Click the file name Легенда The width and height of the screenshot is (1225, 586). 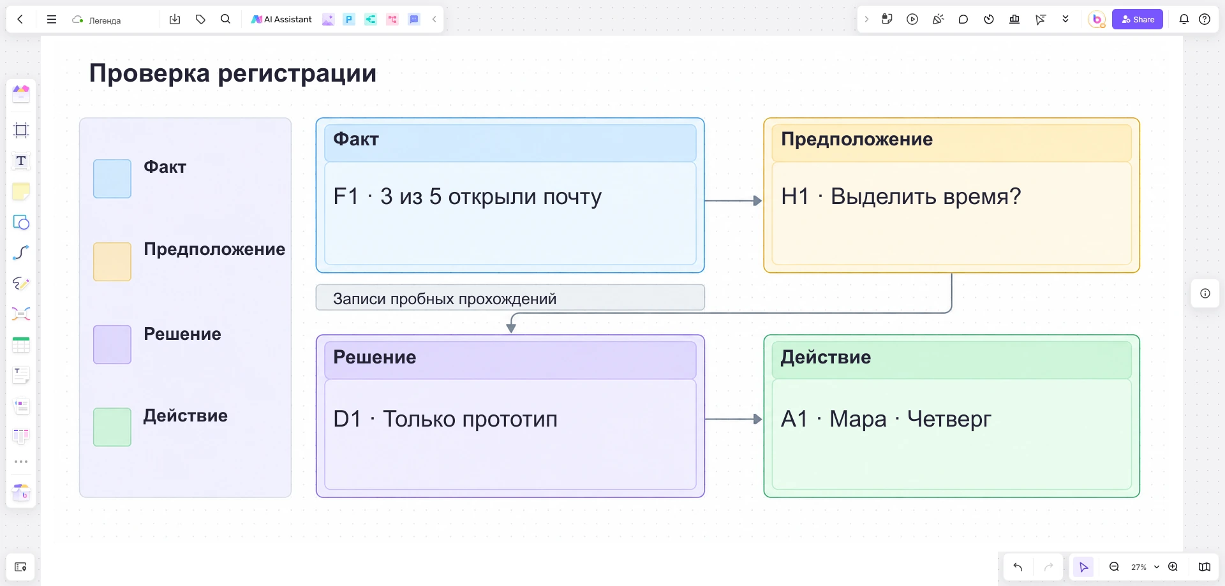105,20
